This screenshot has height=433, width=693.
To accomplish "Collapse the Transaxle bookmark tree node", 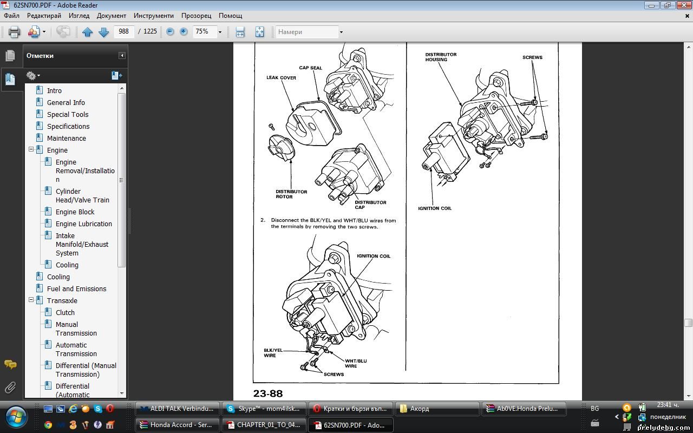I will click(31, 300).
